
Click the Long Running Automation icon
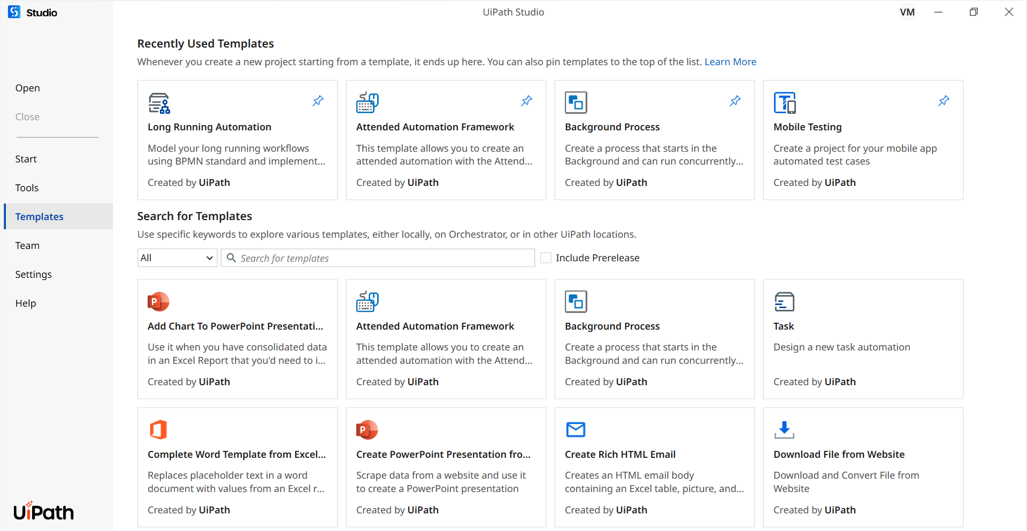click(159, 103)
